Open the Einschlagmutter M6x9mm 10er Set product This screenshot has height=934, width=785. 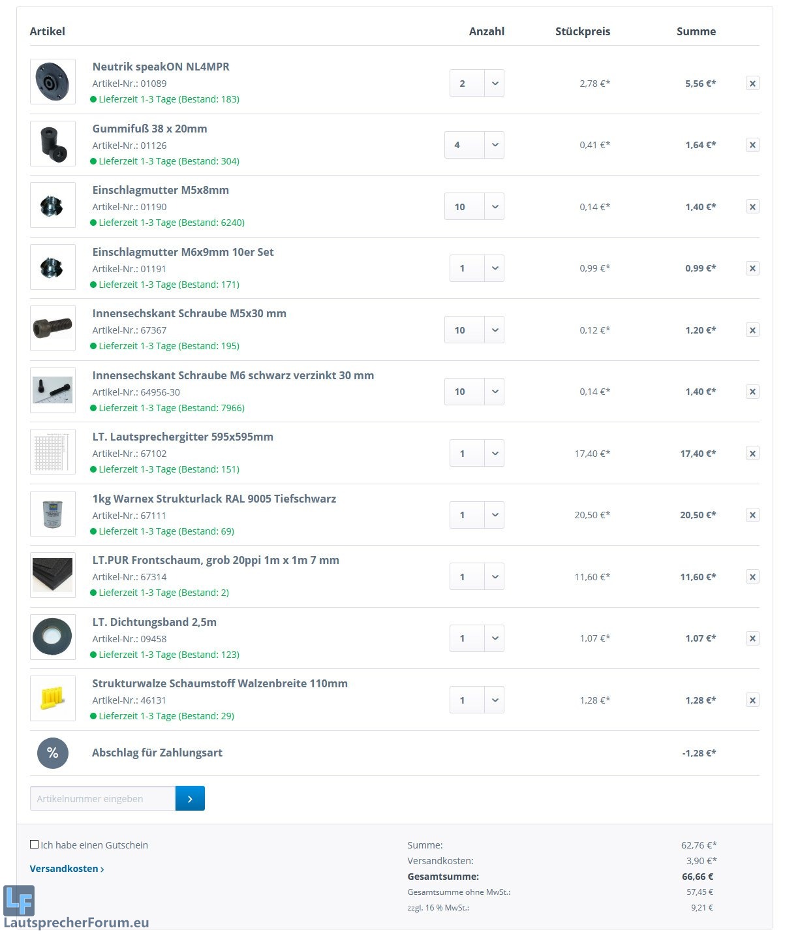point(183,252)
